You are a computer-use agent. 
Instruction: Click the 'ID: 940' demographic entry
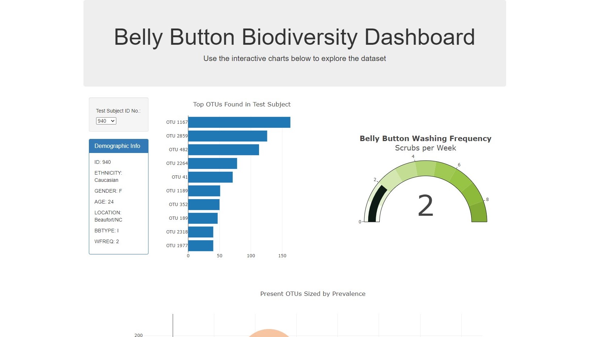pyautogui.click(x=103, y=162)
